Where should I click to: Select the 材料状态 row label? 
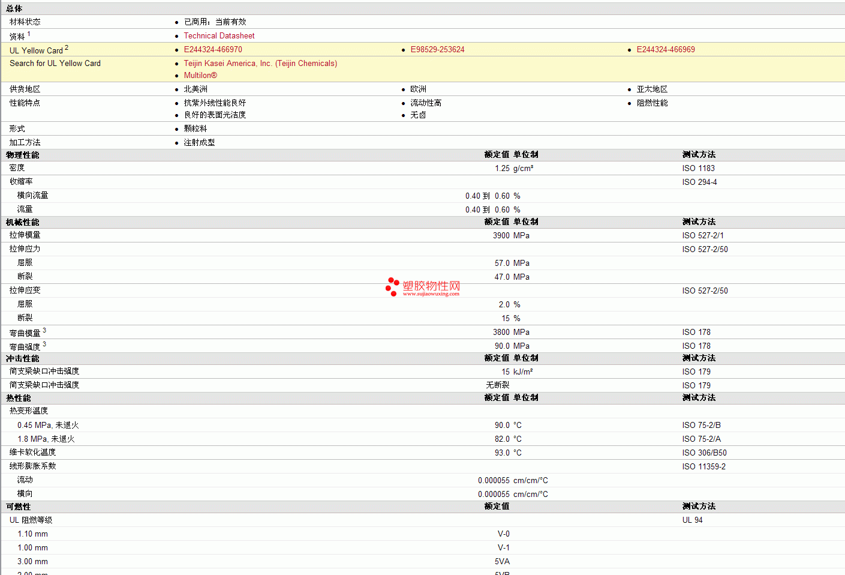tap(25, 22)
